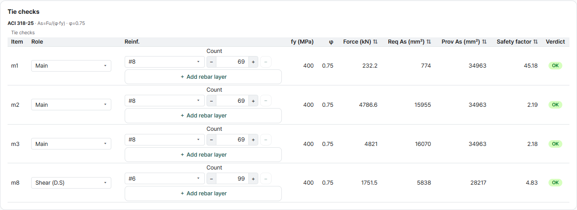Image resolution: width=577 pixels, height=210 pixels.
Task: Select the provided As value 28217
Action: [x=478, y=183]
